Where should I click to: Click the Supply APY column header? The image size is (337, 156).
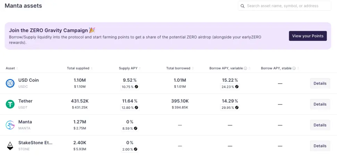[x=128, y=68]
